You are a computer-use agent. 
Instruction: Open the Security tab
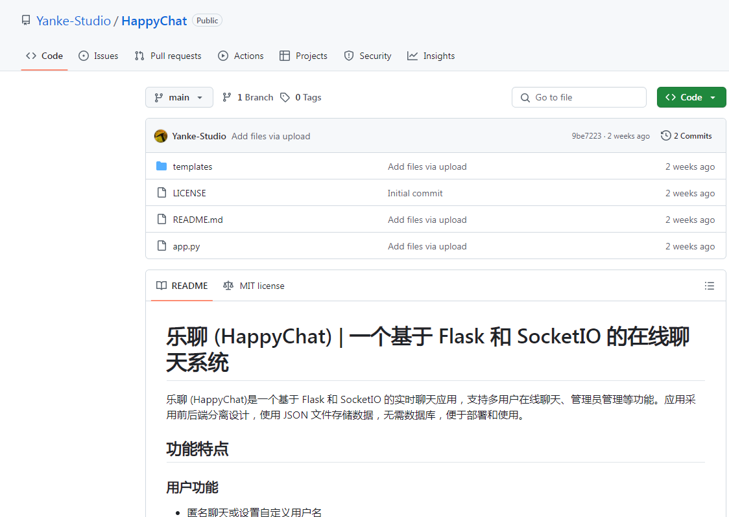(367, 56)
